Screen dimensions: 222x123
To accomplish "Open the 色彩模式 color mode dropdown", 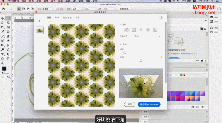I will (x=147, y=36).
